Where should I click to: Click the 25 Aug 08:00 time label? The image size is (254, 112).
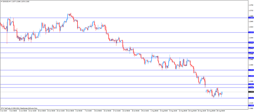tap(211, 111)
